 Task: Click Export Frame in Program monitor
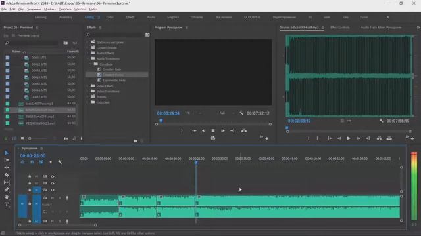point(213,138)
